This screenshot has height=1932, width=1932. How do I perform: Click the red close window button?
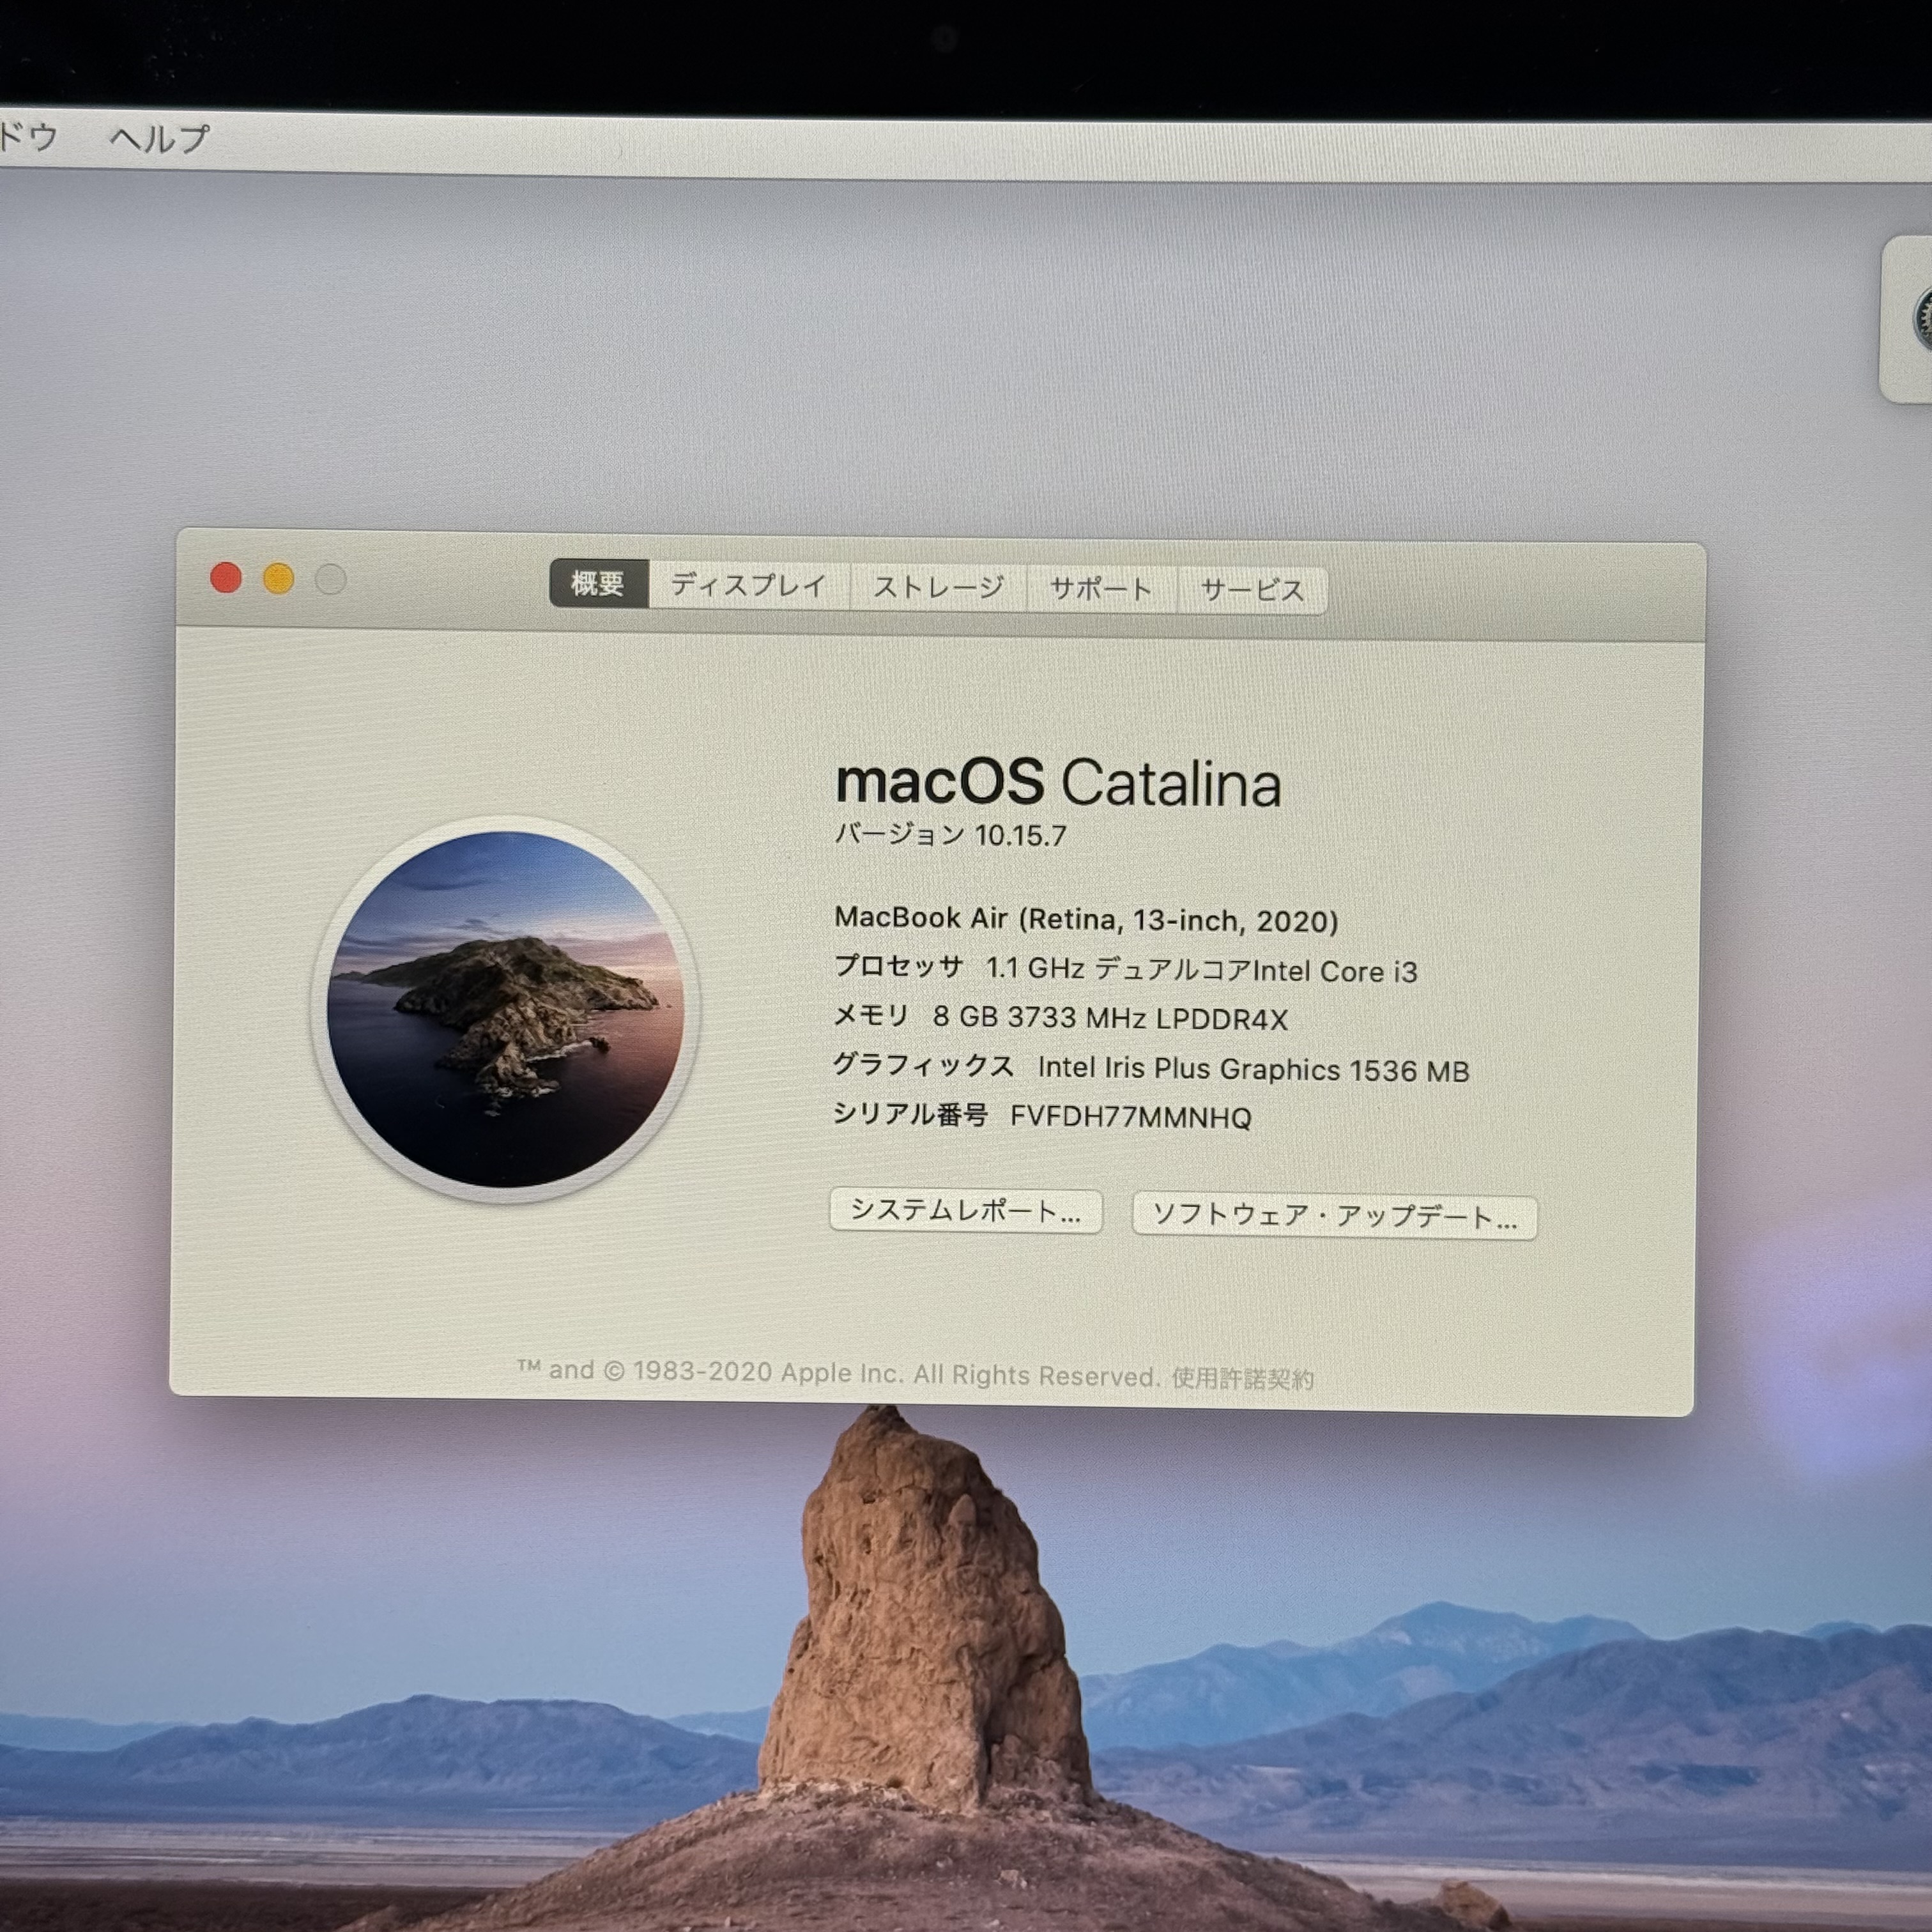point(226,577)
